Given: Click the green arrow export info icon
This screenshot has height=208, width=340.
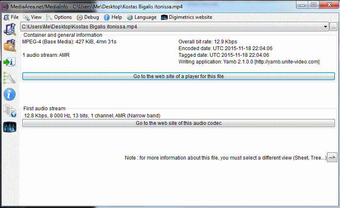Looking at the screenshot, I should [x=10, y=62].
